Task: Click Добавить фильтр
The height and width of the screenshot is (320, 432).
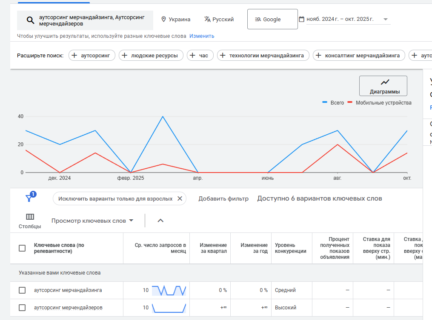Action: click(223, 198)
